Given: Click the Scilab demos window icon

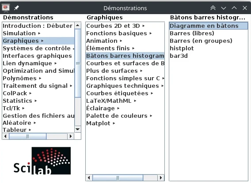Looking at the screenshot, I should click(x=6, y=8).
